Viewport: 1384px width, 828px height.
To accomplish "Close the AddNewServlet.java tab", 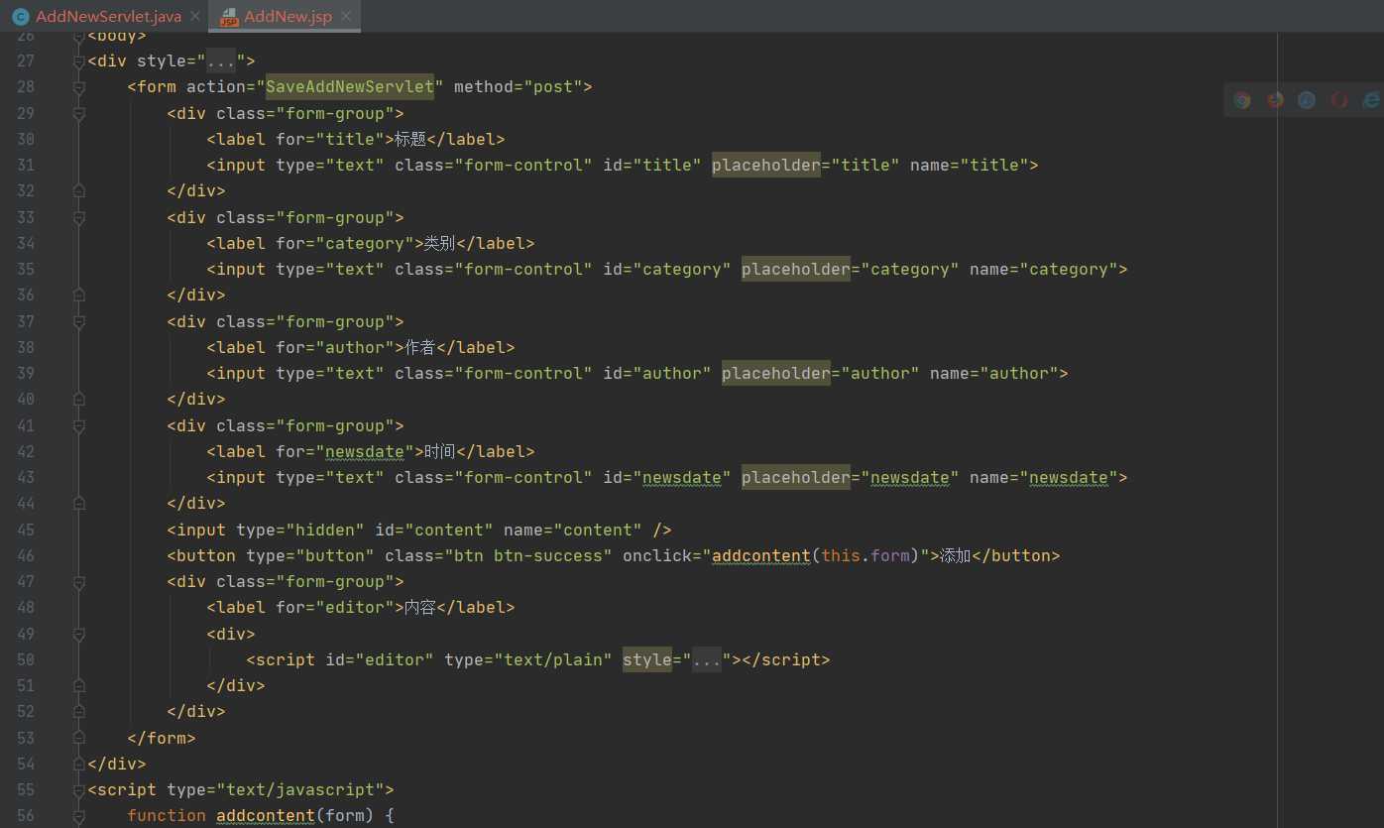I will point(194,16).
